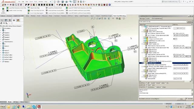Enable the Tool tips checkbox
194x109 pixels.
(186, 99)
